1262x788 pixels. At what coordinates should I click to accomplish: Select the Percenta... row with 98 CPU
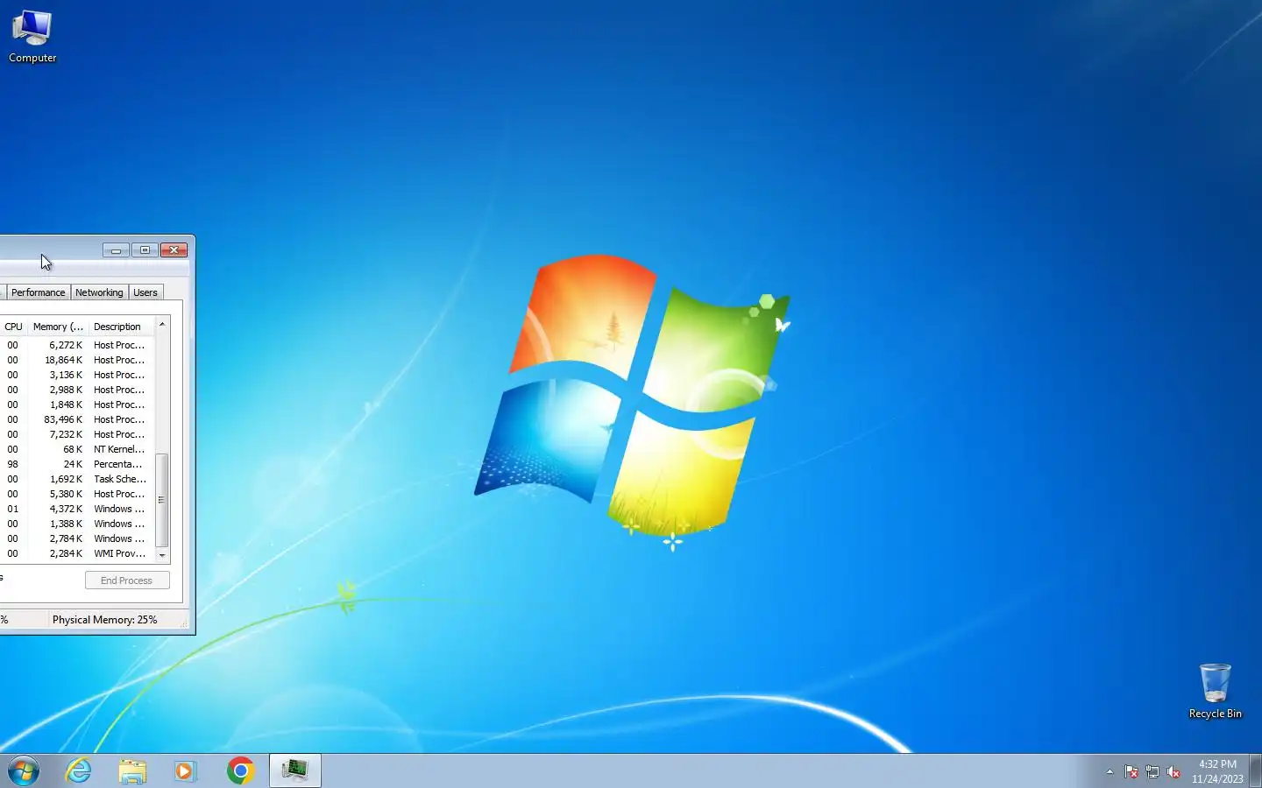point(77,464)
